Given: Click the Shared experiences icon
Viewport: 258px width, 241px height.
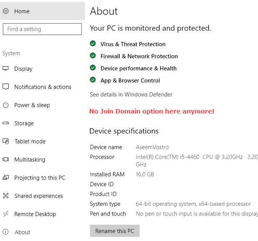Looking at the screenshot, I should (6, 196).
